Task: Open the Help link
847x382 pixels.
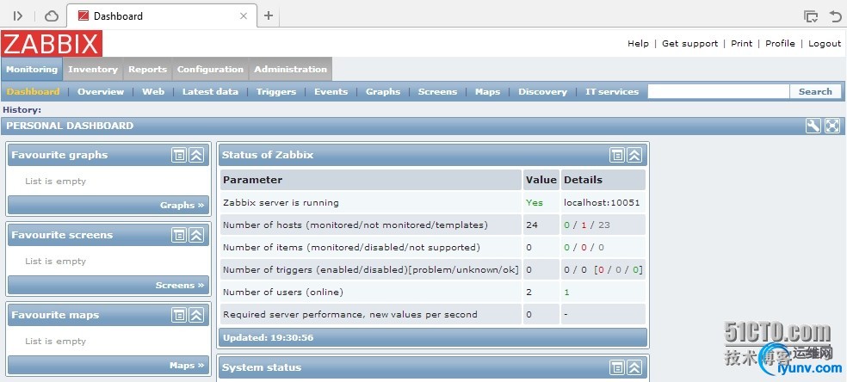Action: point(638,44)
